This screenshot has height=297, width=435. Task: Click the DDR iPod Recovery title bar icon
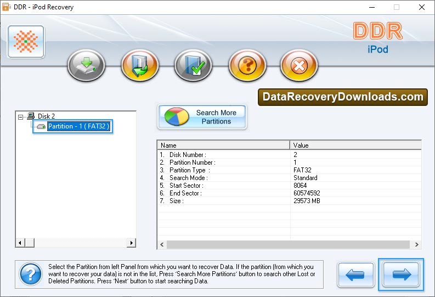(6, 7)
